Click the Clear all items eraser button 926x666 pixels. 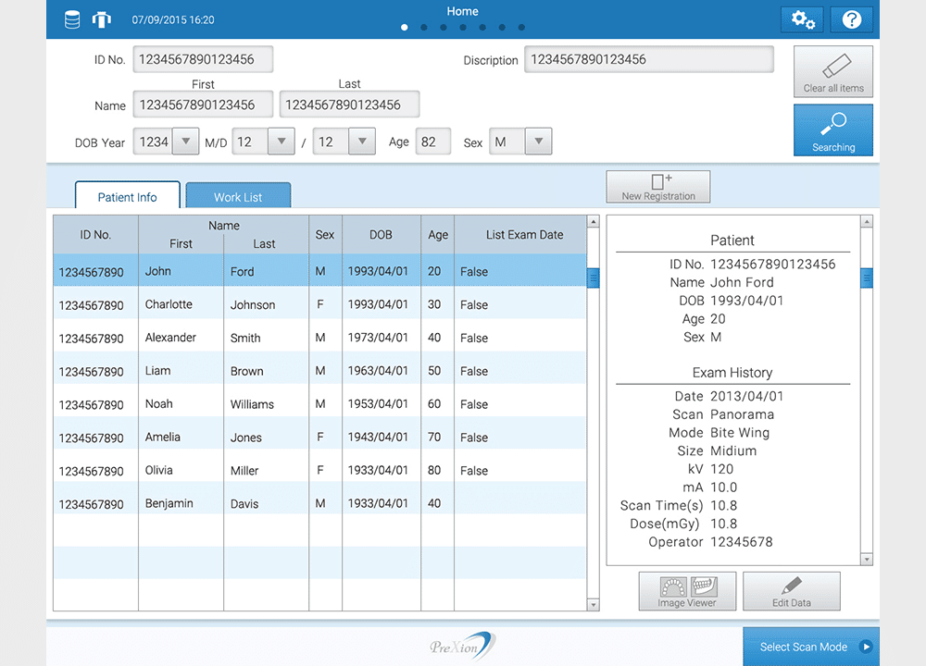point(832,72)
